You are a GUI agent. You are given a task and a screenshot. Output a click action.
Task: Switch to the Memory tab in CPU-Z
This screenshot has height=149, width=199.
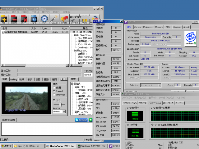click(159, 27)
